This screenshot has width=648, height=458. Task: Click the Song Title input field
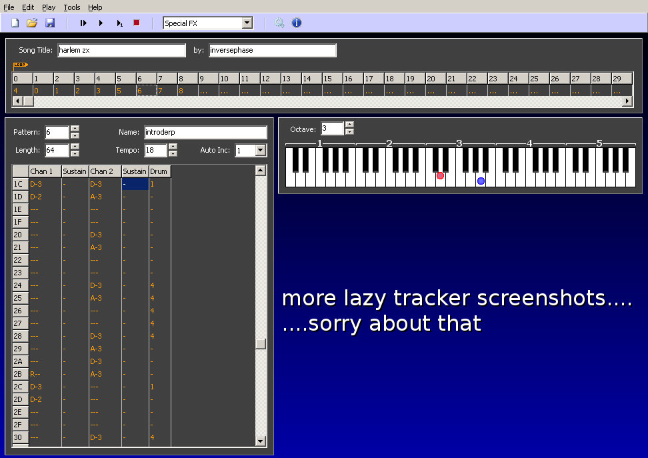click(121, 51)
